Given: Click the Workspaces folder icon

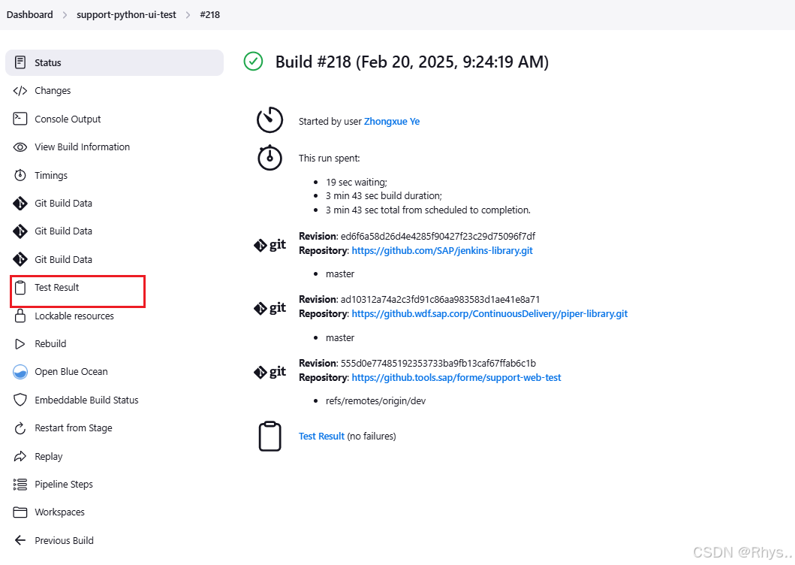Looking at the screenshot, I should tap(20, 512).
